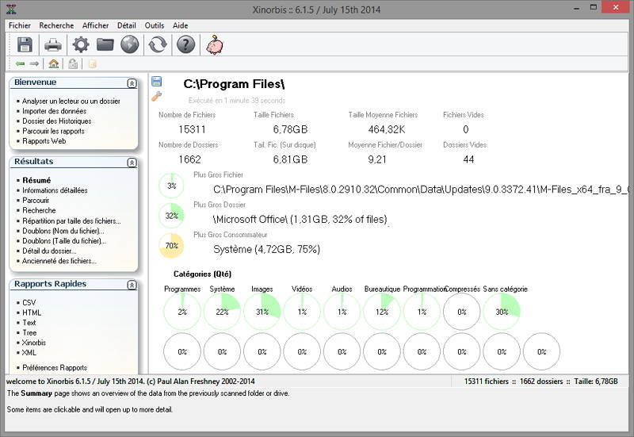
Task: Click the globe toolbar icon
Action: coord(129,44)
